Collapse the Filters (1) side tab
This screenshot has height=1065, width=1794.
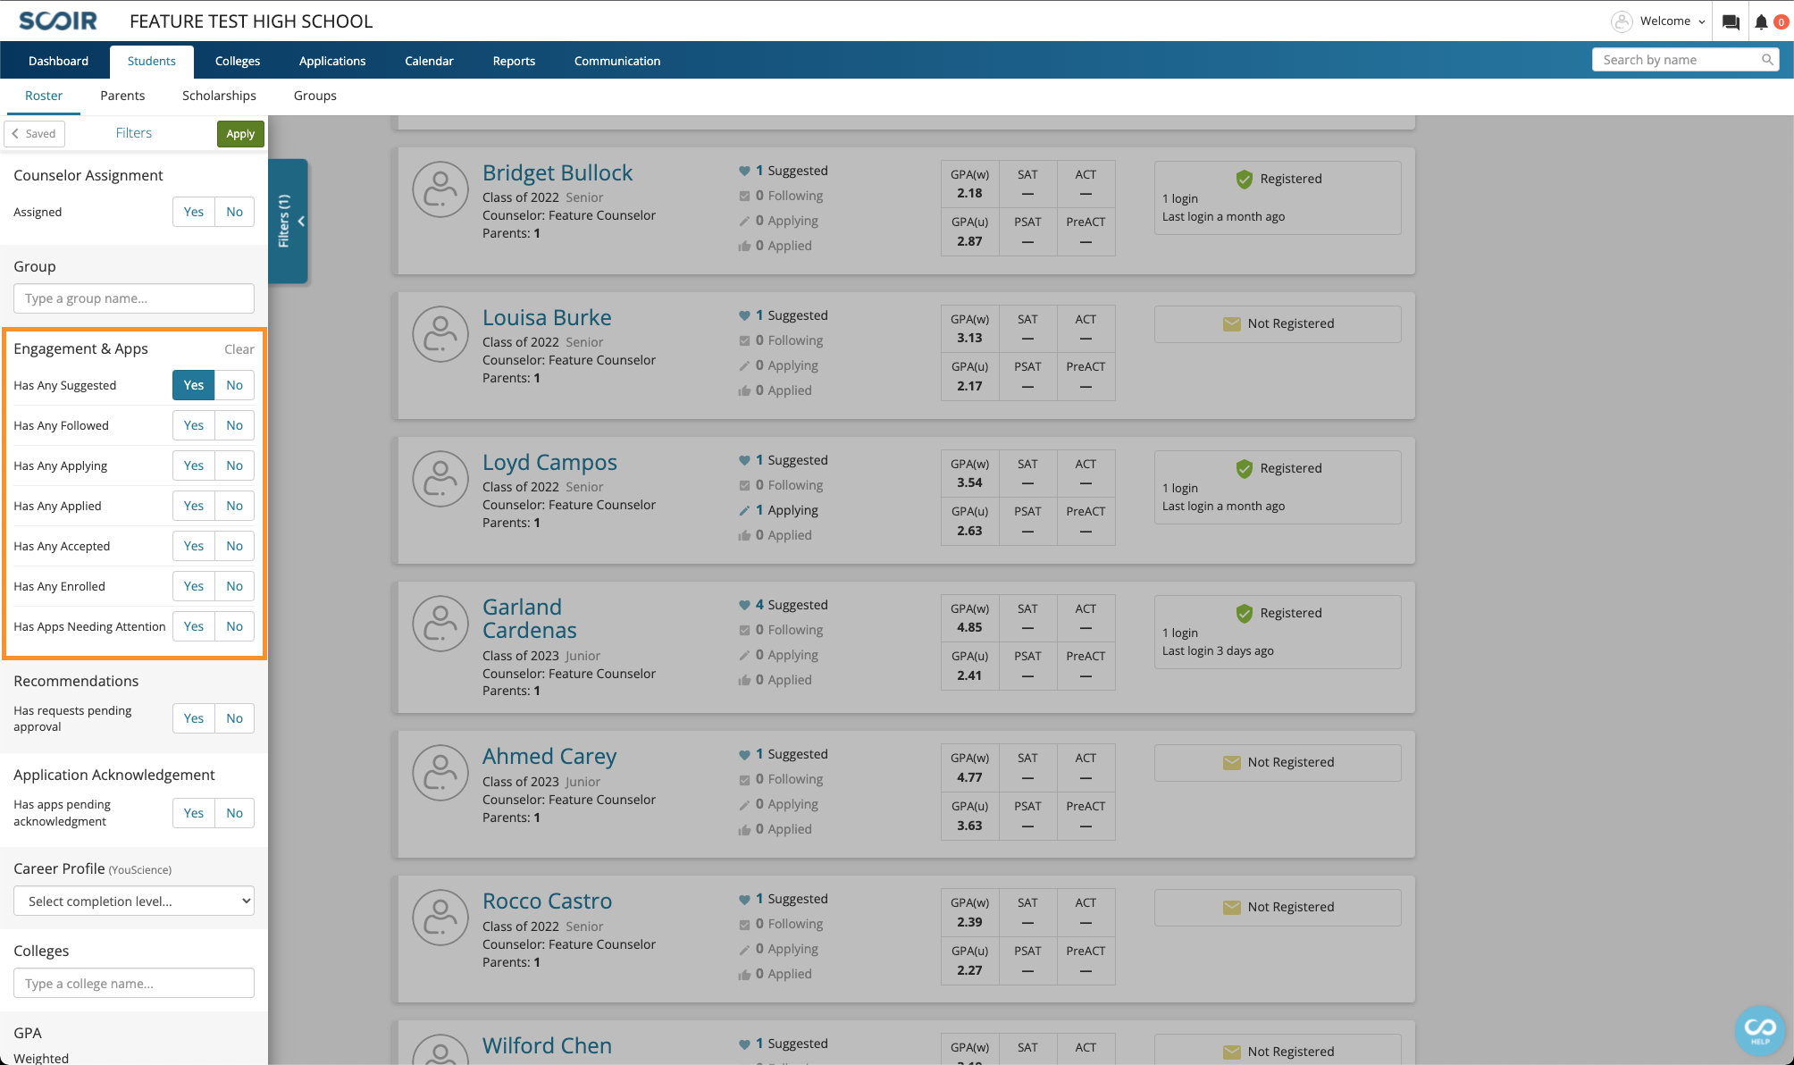point(288,221)
